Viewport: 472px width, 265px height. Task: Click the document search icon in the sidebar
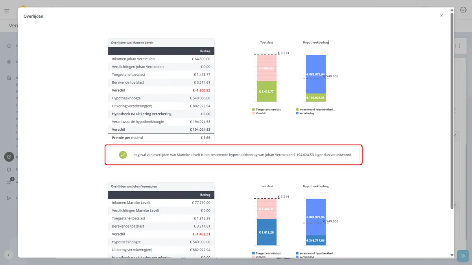[x=9, y=78]
